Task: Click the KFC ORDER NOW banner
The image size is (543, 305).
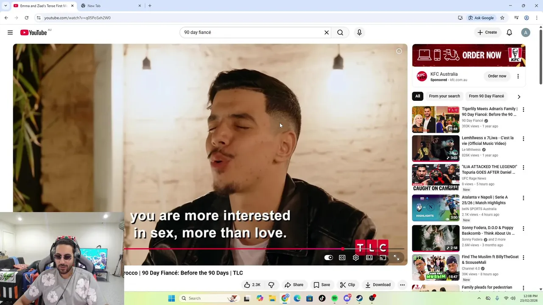Action: tap(469, 55)
